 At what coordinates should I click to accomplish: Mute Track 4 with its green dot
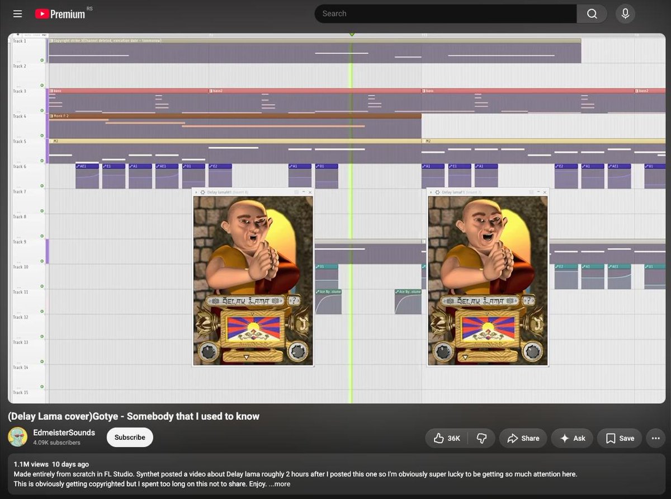(42, 135)
